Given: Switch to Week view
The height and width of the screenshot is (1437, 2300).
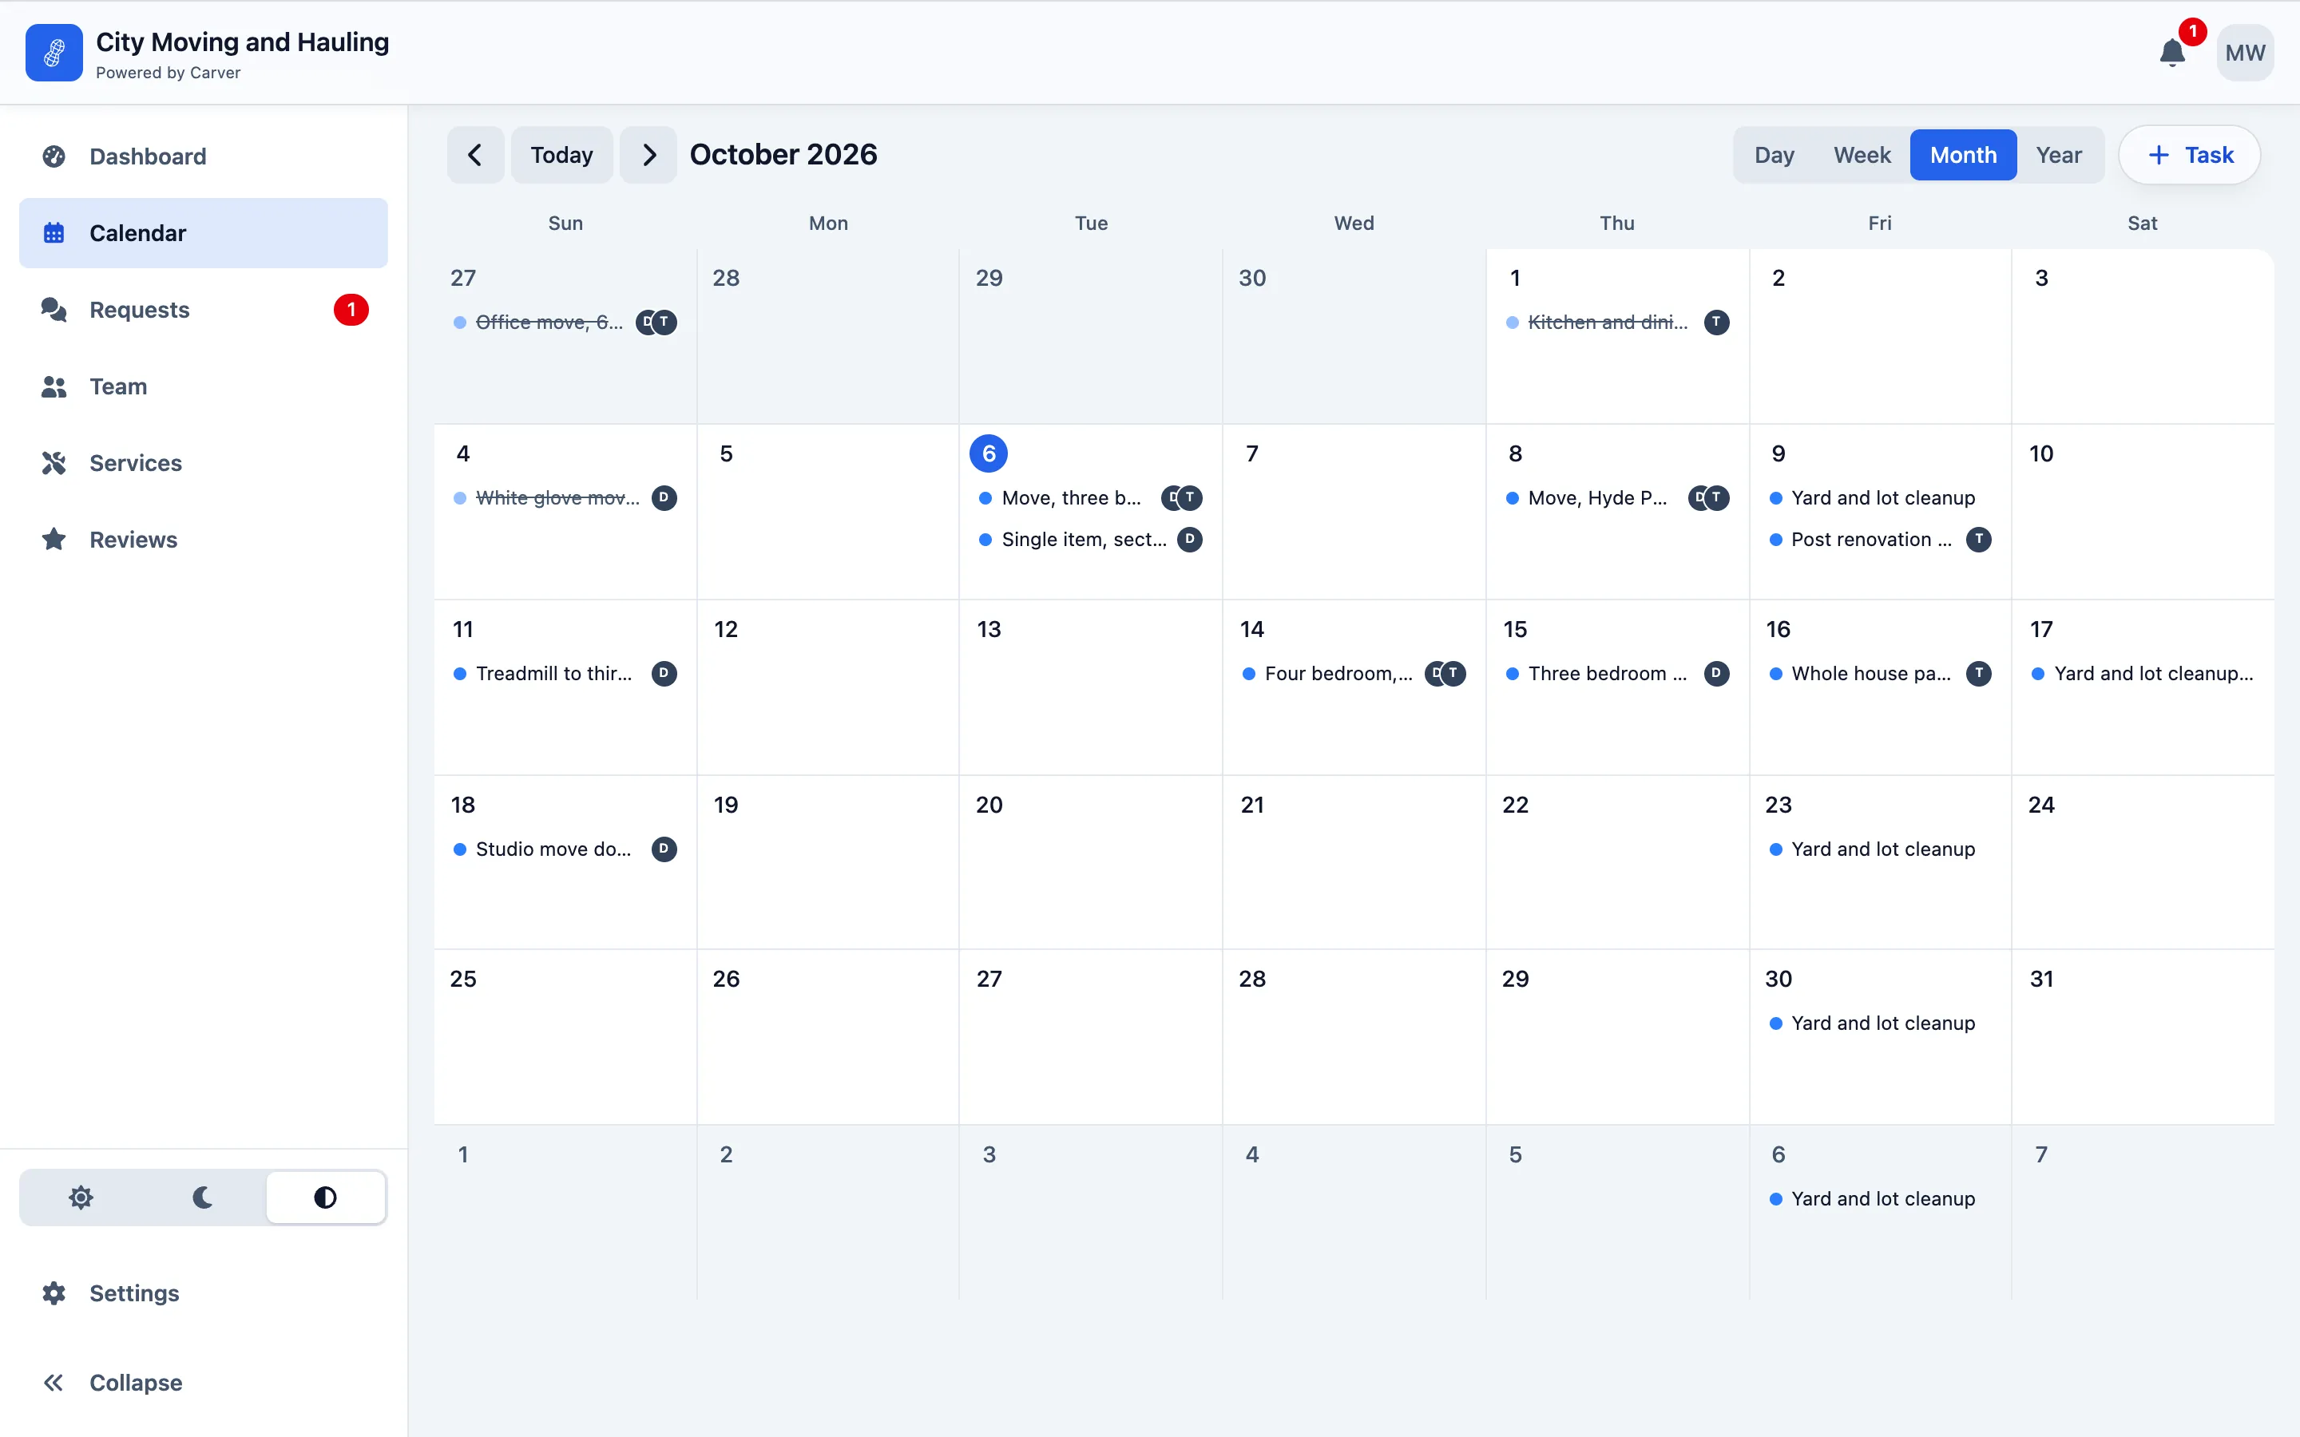Looking at the screenshot, I should coord(1862,155).
